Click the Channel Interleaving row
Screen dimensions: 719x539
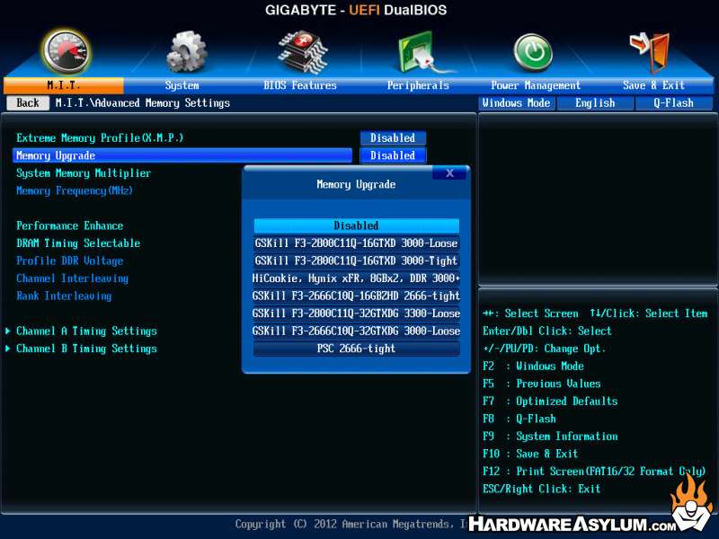click(73, 278)
